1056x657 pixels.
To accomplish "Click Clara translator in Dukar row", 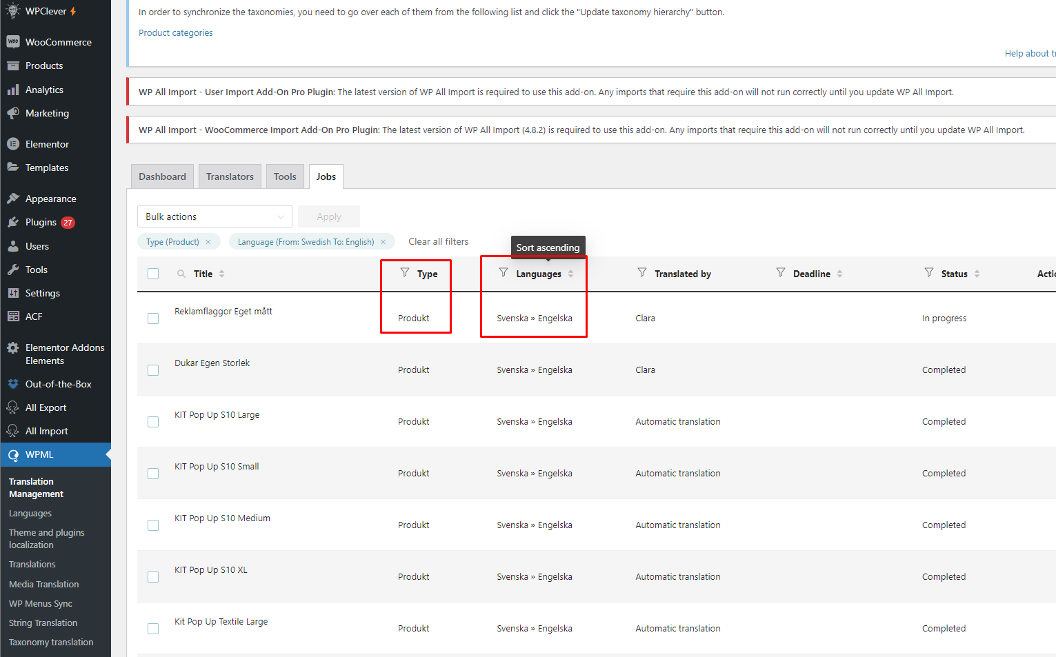I will 646,370.
